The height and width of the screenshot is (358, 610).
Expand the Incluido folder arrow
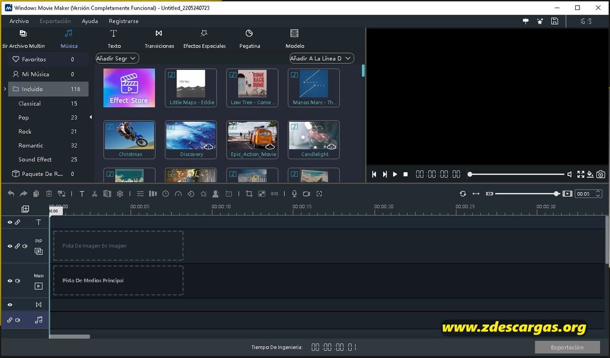[5, 89]
